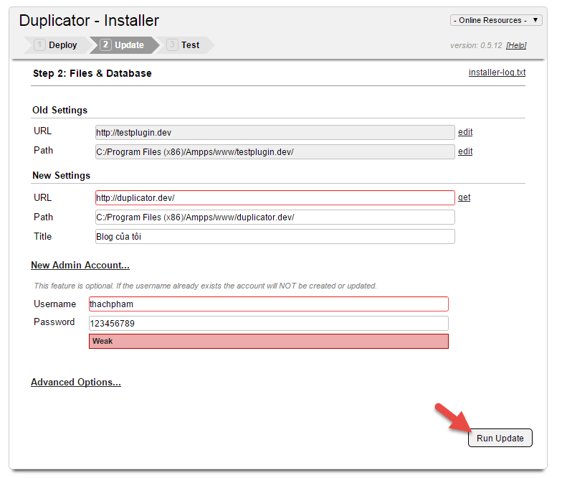
Task: Open the Online Resources dropdown
Action: pyautogui.click(x=496, y=20)
